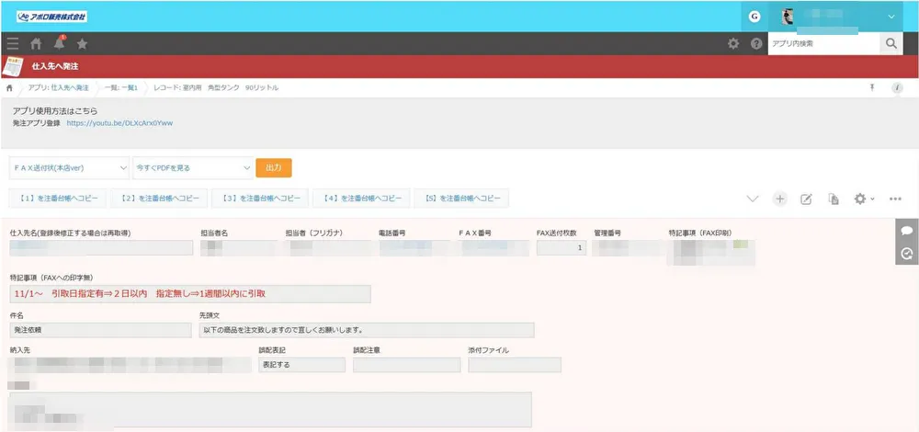
Task: Open the hamburger main menu
Action: click(12, 43)
